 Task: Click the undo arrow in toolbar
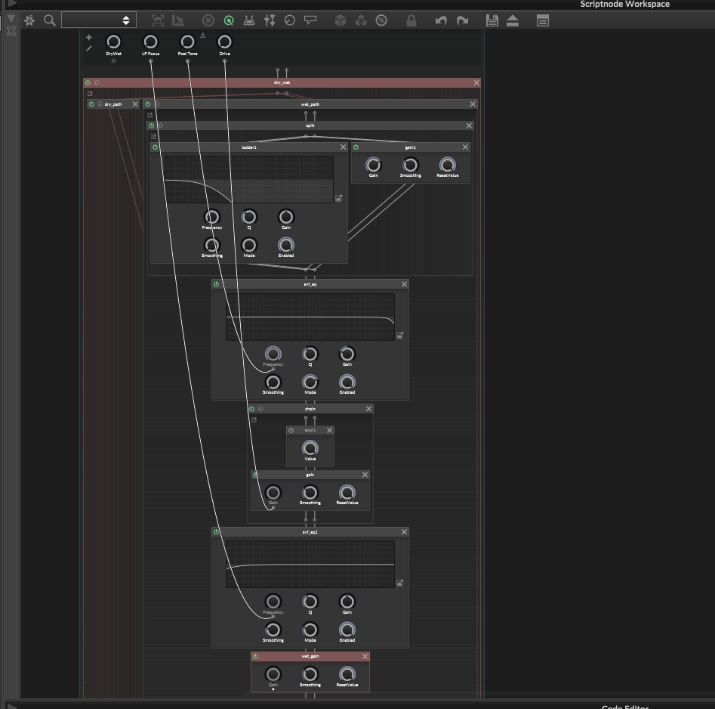click(x=441, y=20)
